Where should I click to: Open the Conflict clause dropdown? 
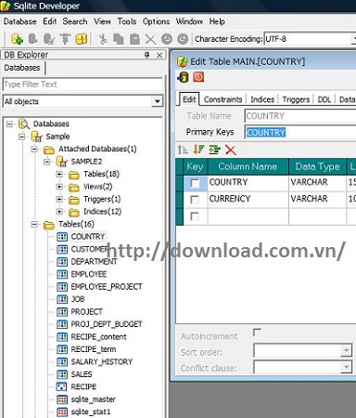coord(346,367)
